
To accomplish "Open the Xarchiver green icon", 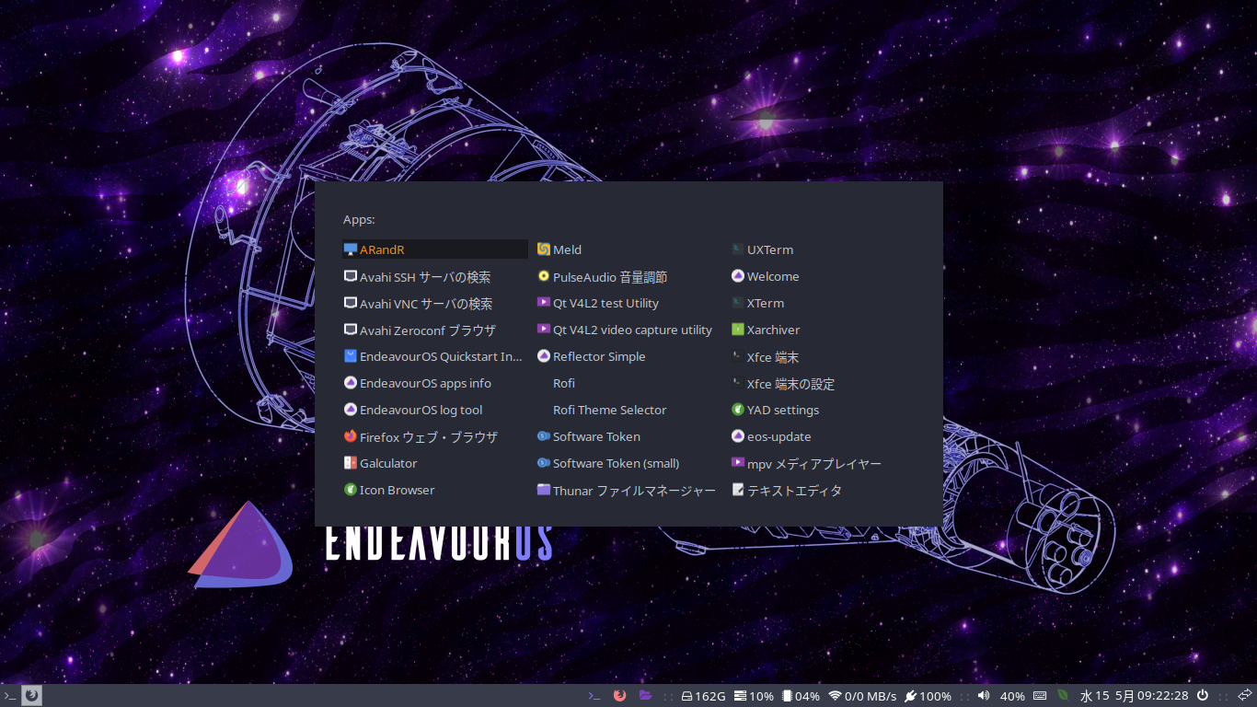I will point(737,330).
